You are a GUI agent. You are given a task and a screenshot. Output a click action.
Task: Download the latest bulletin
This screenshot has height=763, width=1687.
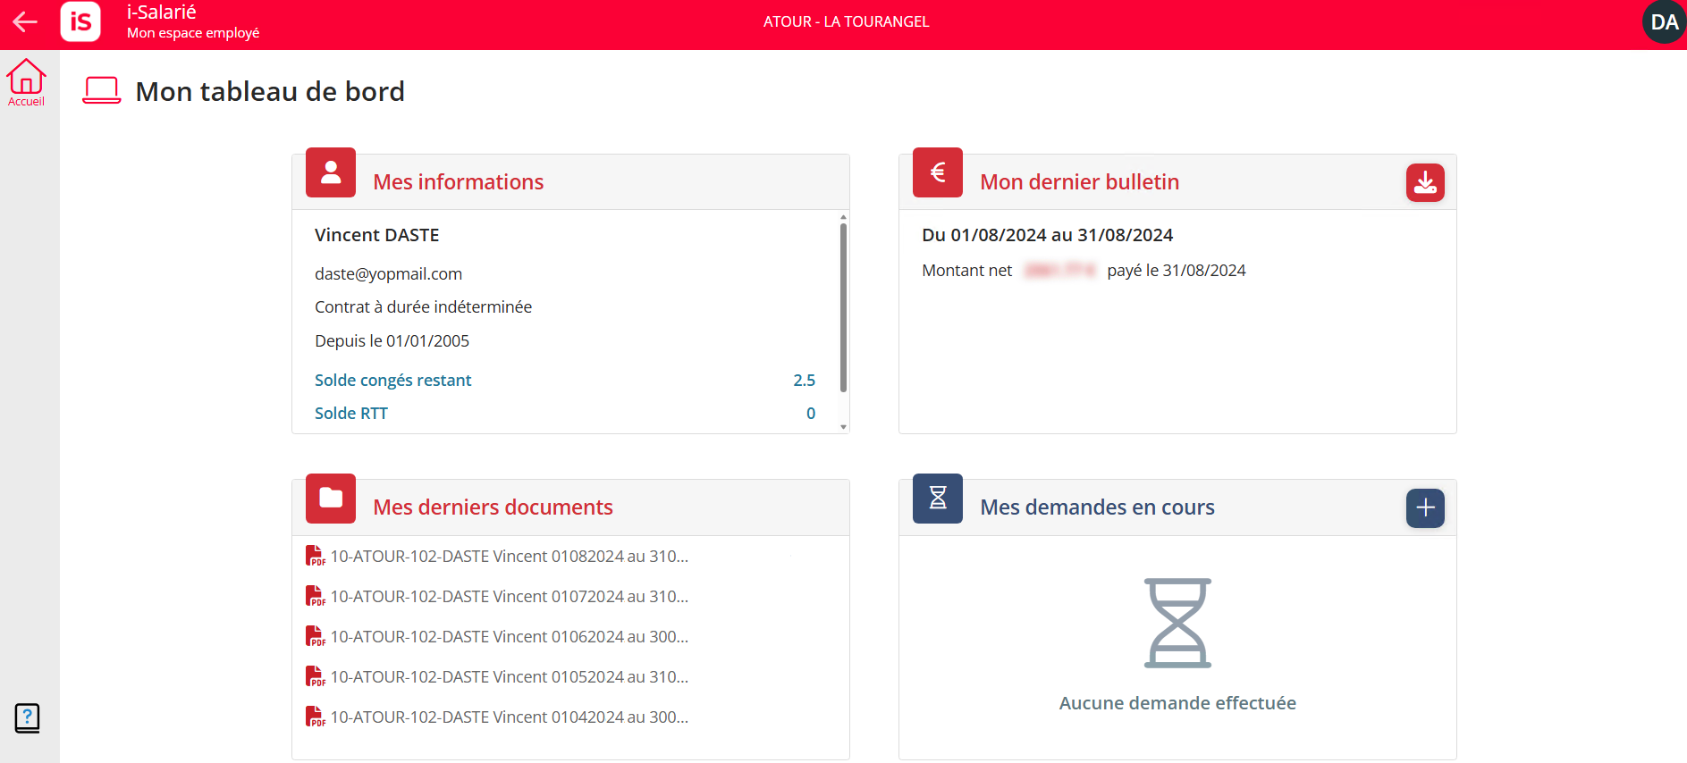pyautogui.click(x=1425, y=182)
